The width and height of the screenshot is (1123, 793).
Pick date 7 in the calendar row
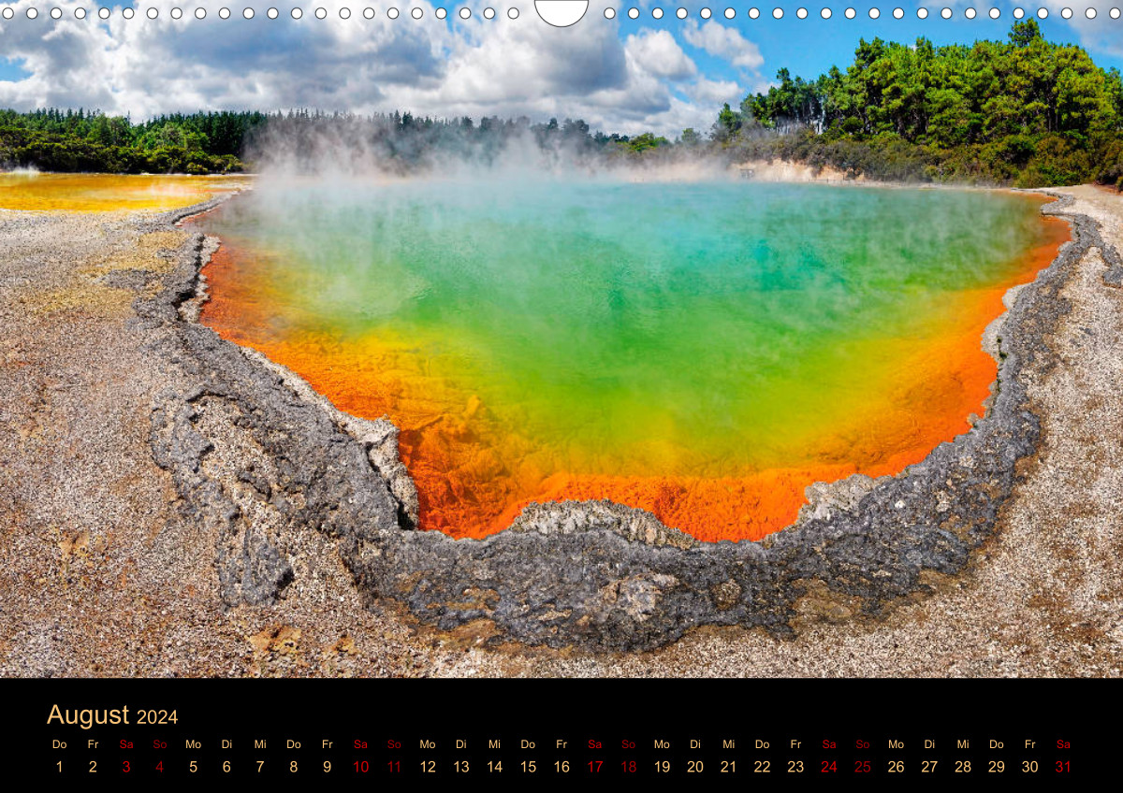point(260,767)
